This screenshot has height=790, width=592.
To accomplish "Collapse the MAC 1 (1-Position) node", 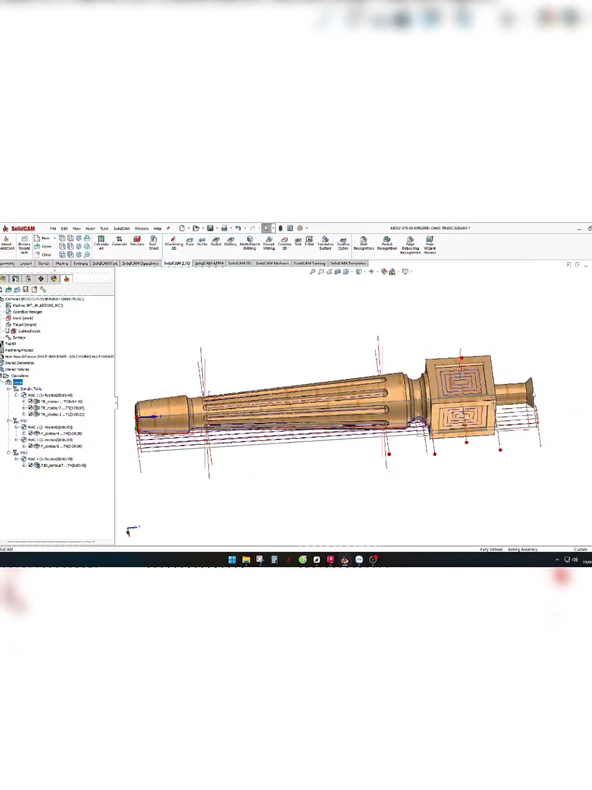I will [17, 395].
